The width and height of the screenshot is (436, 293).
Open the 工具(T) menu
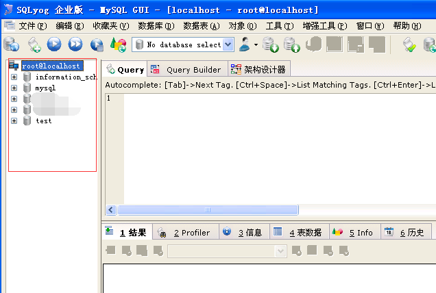pyautogui.click(x=280, y=26)
